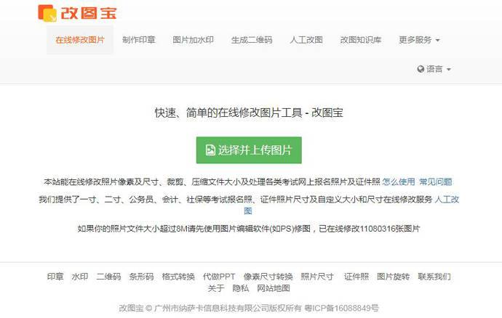
Task: Click the image icon on the upload button
Action: [210, 150]
